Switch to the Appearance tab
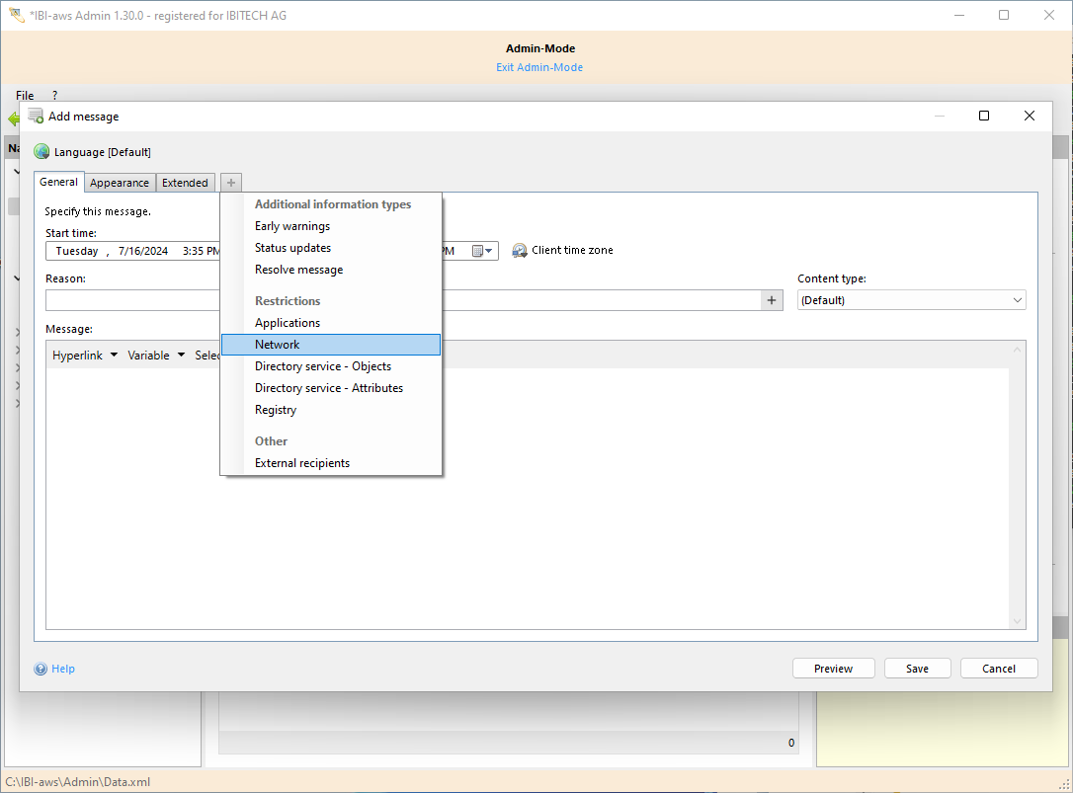The height and width of the screenshot is (793, 1073). (120, 183)
